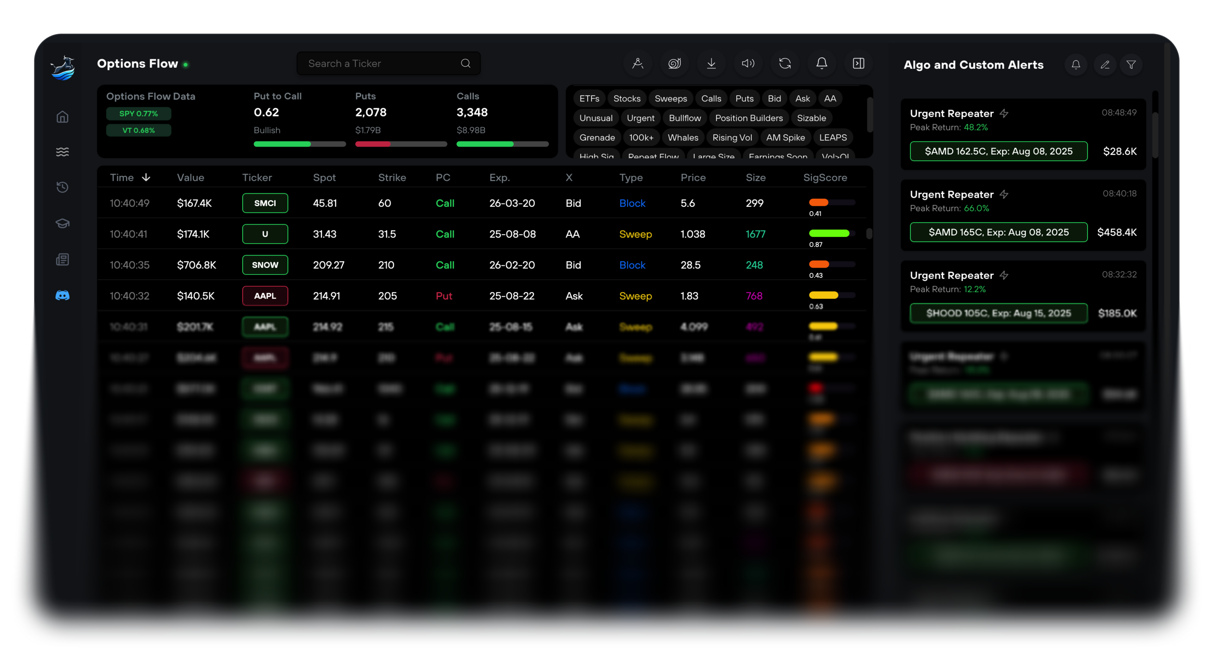
Task: Sort table by Value column
Action: [190, 177]
